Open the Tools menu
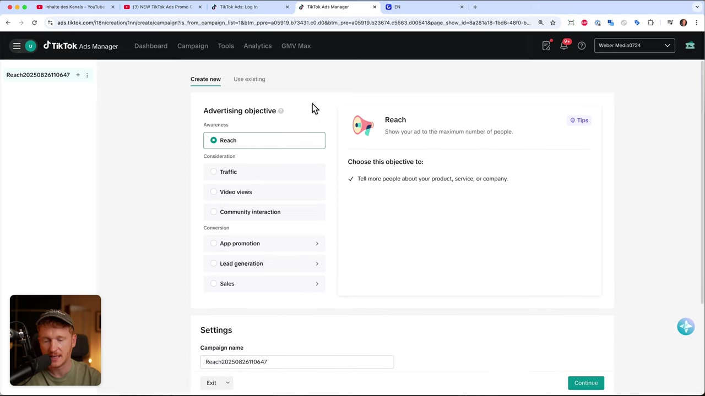705x396 pixels. 226,46
